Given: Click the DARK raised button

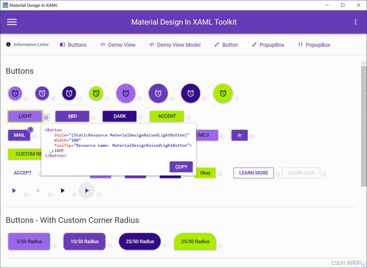Looking at the screenshot, I should [x=120, y=116].
